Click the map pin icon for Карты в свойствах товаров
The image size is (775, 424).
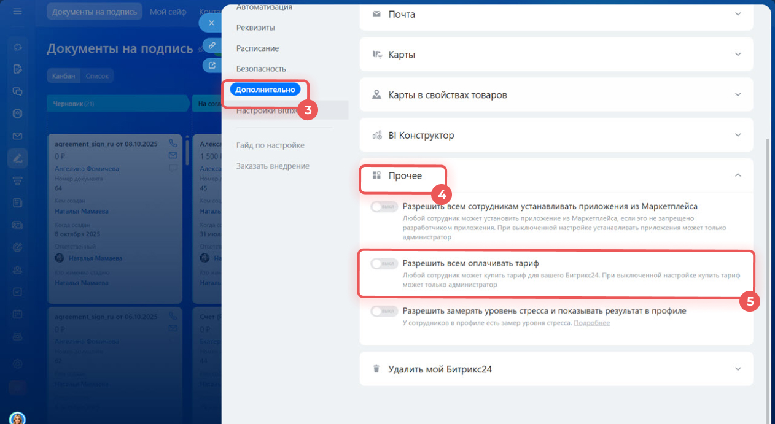[x=376, y=95]
